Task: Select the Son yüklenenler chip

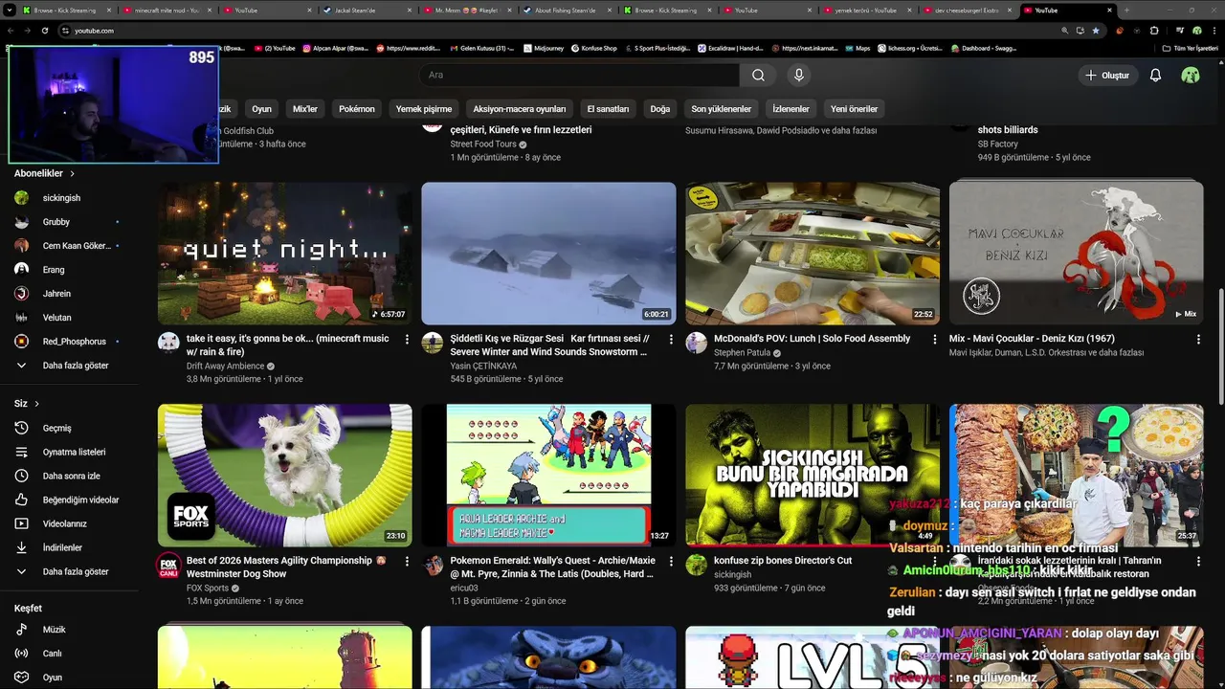Action: click(x=722, y=109)
